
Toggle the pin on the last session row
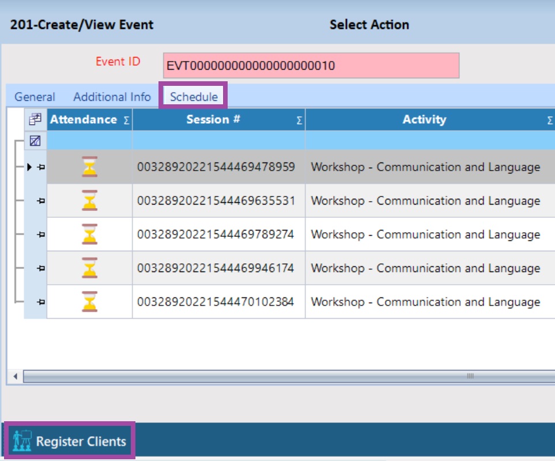(x=40, y=301)
